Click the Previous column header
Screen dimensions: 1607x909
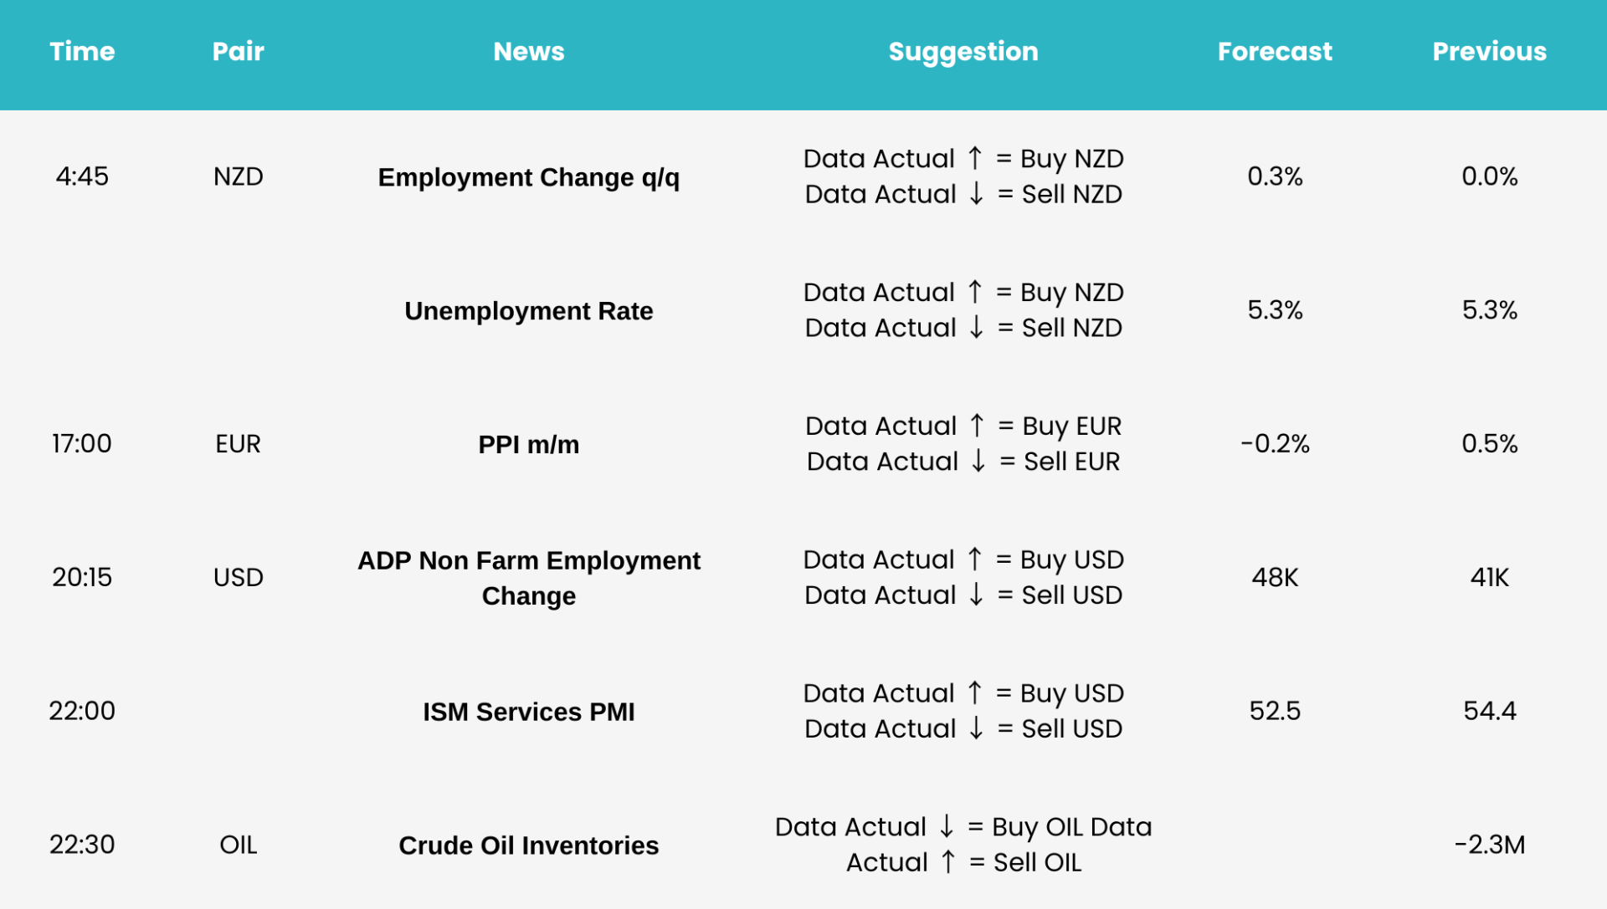[1490, 52]
